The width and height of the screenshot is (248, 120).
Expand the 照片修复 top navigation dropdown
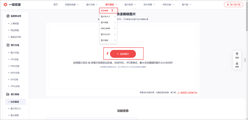(149, 5)
